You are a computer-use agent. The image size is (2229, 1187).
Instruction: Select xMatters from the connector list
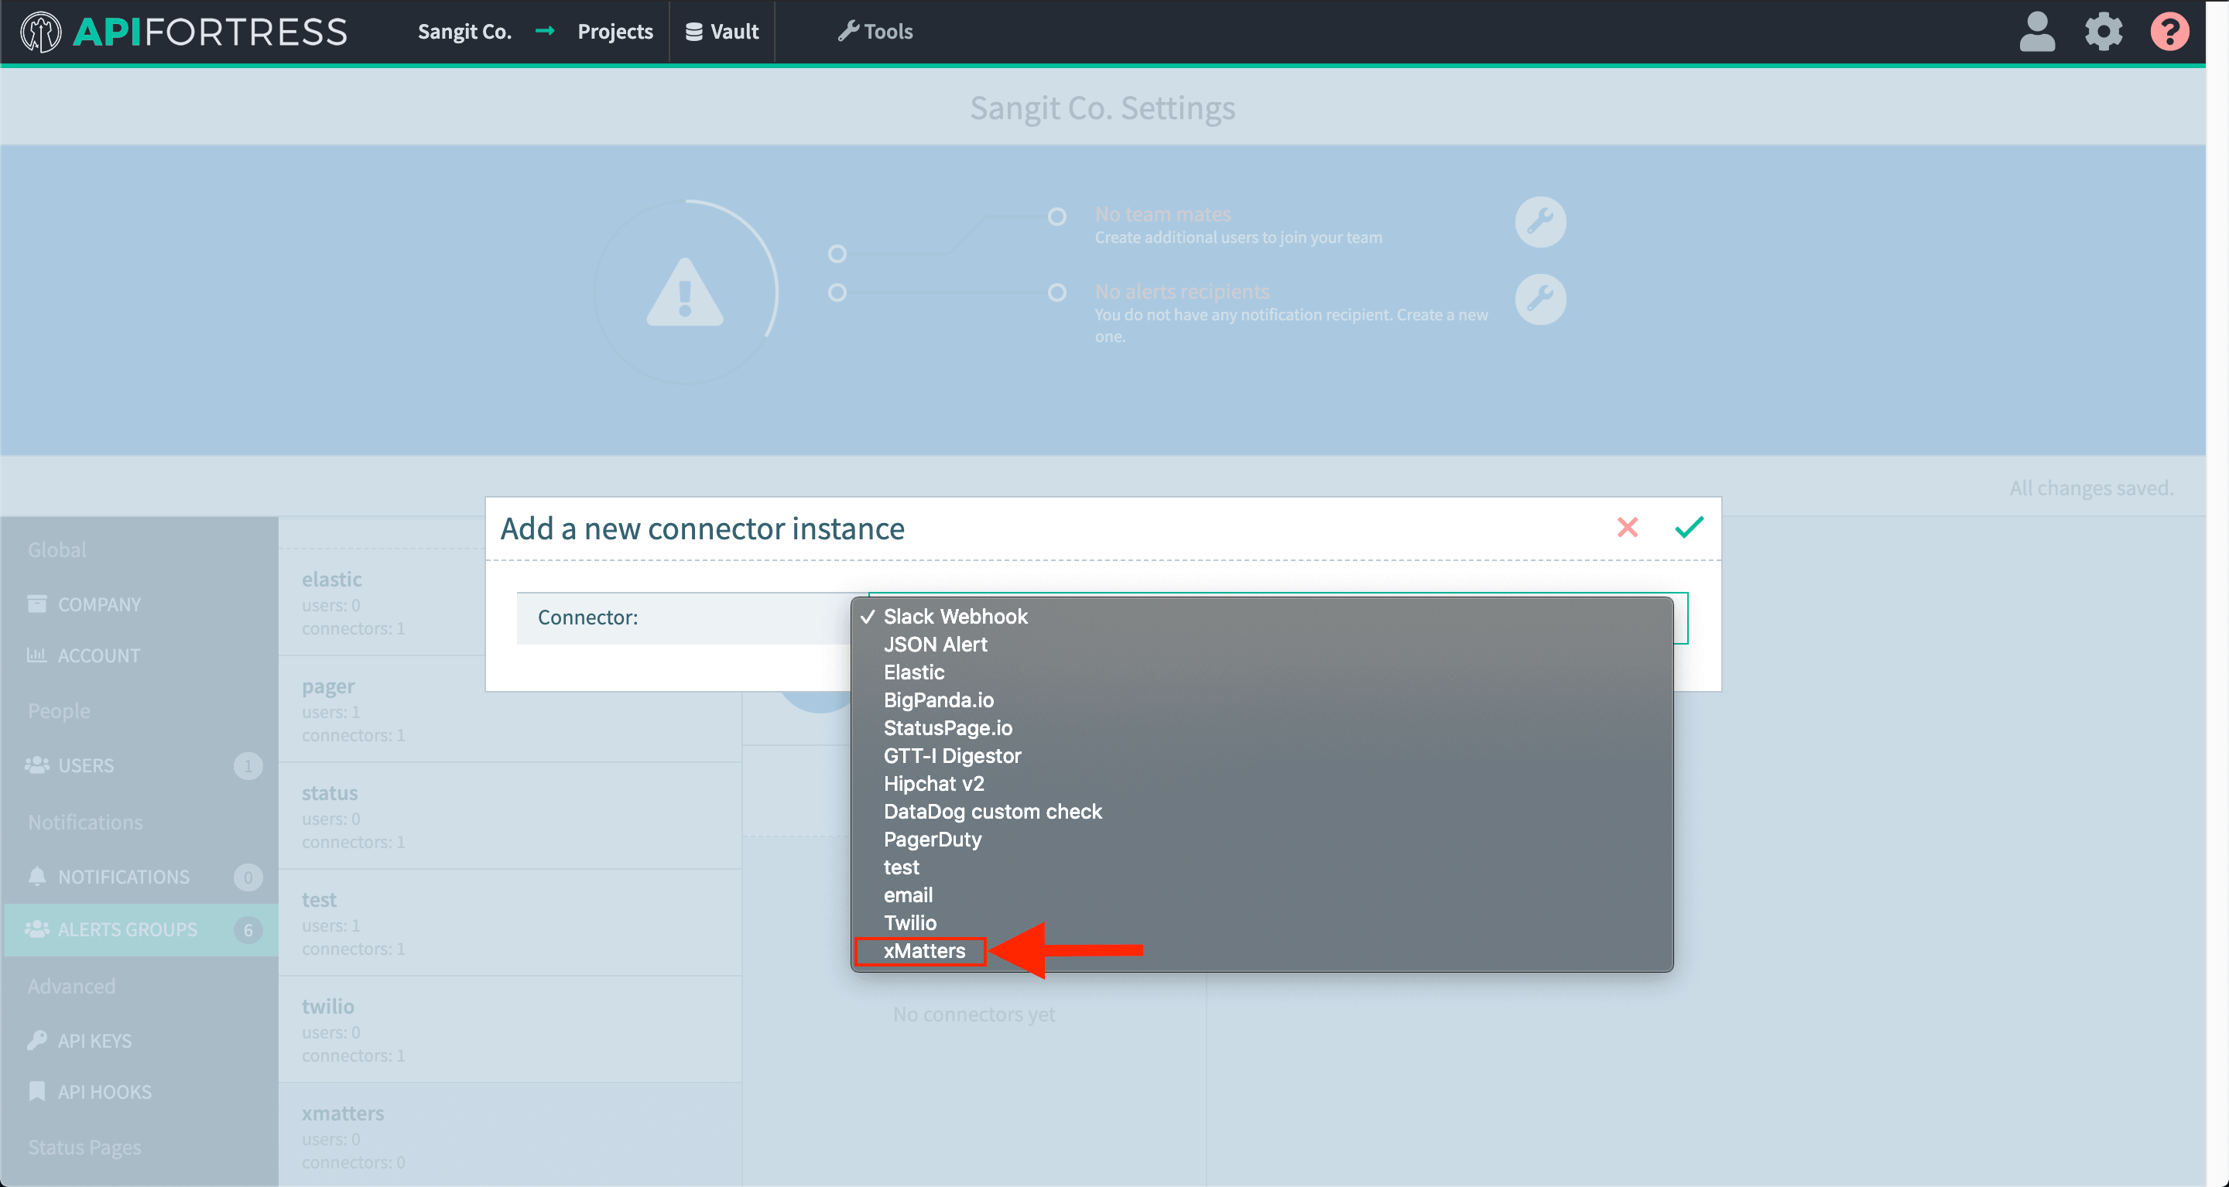923,951
